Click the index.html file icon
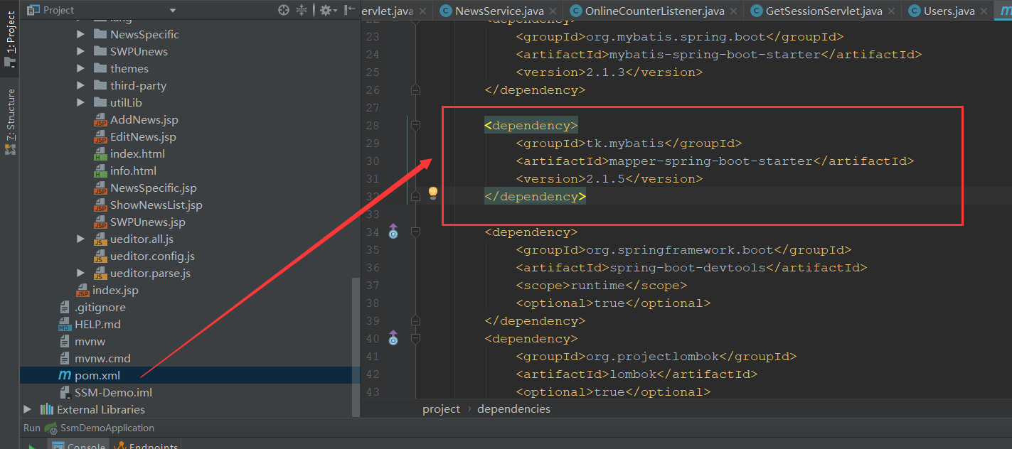The height and width of the screenshot is (449, 1012). (x=100, y=154)
